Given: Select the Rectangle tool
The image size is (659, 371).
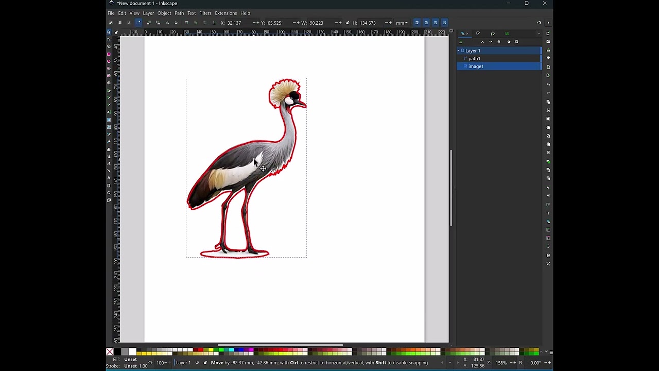Looking at the screenshot, I should click(x=109, y=54).
